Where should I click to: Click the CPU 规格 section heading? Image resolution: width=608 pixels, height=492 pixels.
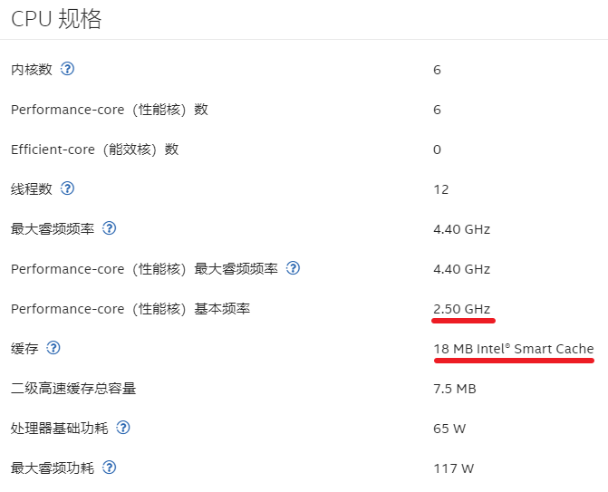click(x=56, y=19)
